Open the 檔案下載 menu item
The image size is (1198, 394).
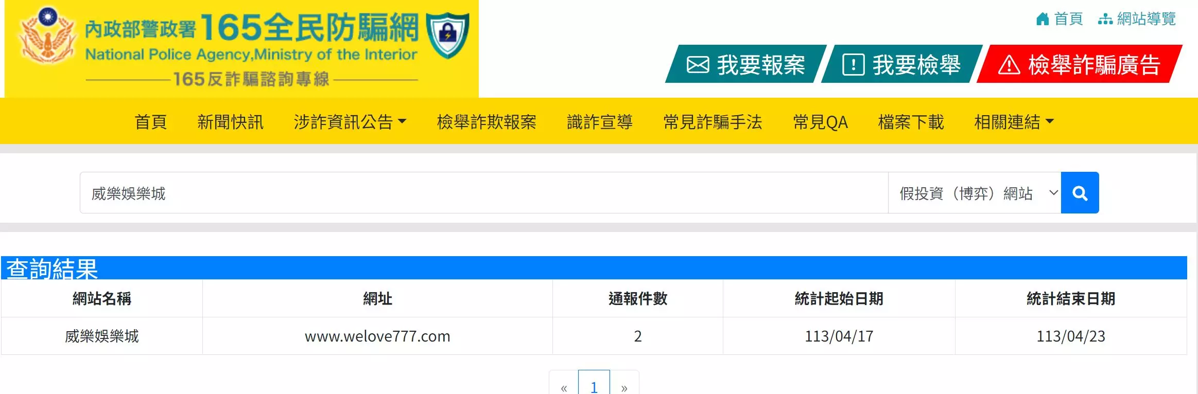tap(911, 122)
